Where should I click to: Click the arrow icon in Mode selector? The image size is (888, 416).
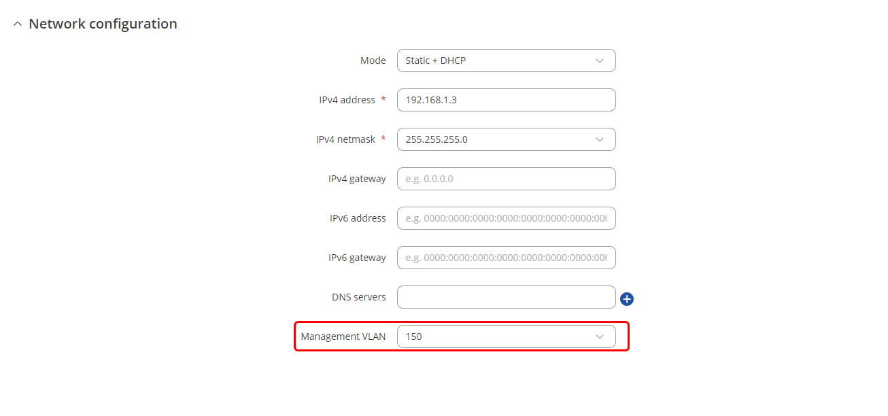600,60
